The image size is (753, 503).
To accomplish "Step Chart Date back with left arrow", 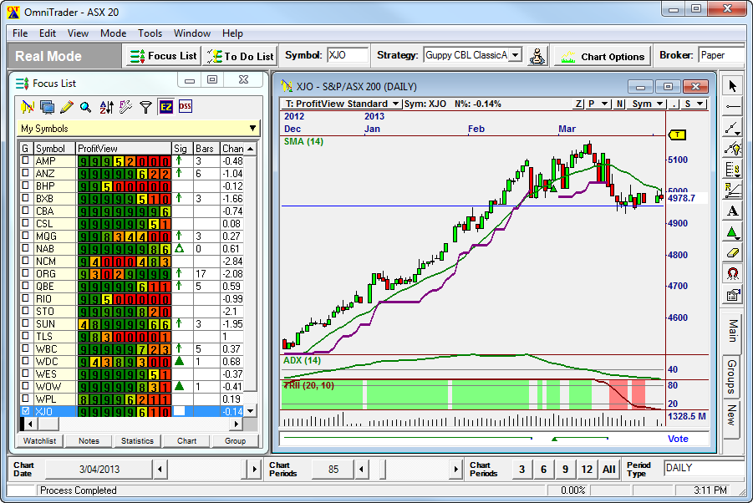I will pyautogui.click(x=160, y=469).
